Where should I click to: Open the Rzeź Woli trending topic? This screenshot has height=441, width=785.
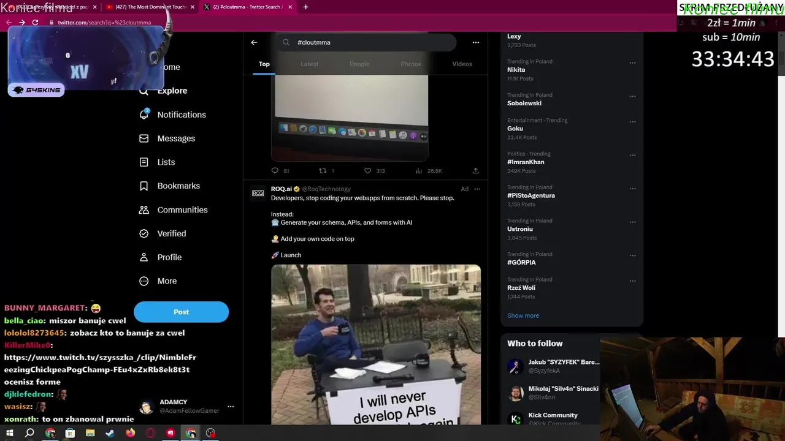521,288
